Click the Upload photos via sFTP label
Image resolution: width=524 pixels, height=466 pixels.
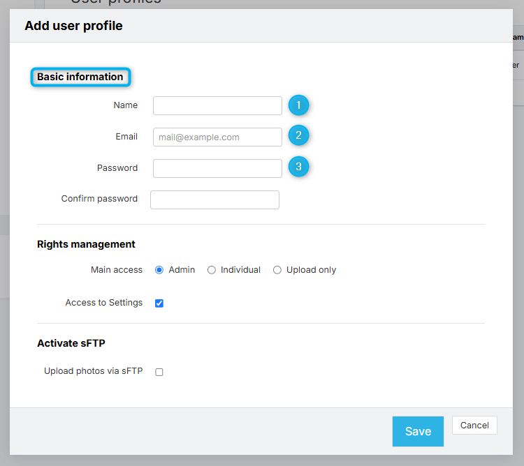[93, 371]
